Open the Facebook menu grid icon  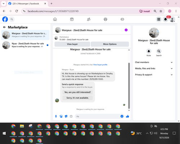coord(159,19)
